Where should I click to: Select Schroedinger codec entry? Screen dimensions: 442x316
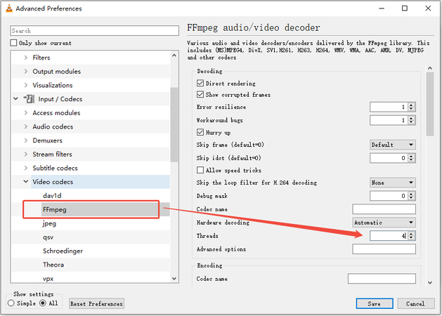63,251
